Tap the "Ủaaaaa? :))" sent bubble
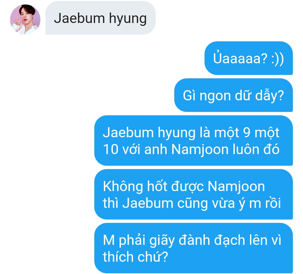This screenshot has width=303, height=274. [x=249, y=58]
